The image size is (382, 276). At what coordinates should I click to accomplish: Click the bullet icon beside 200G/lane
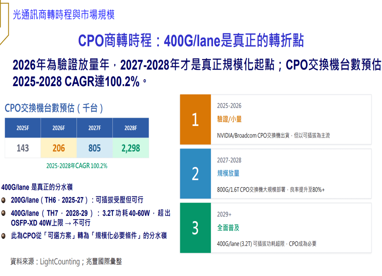(4, 200)
